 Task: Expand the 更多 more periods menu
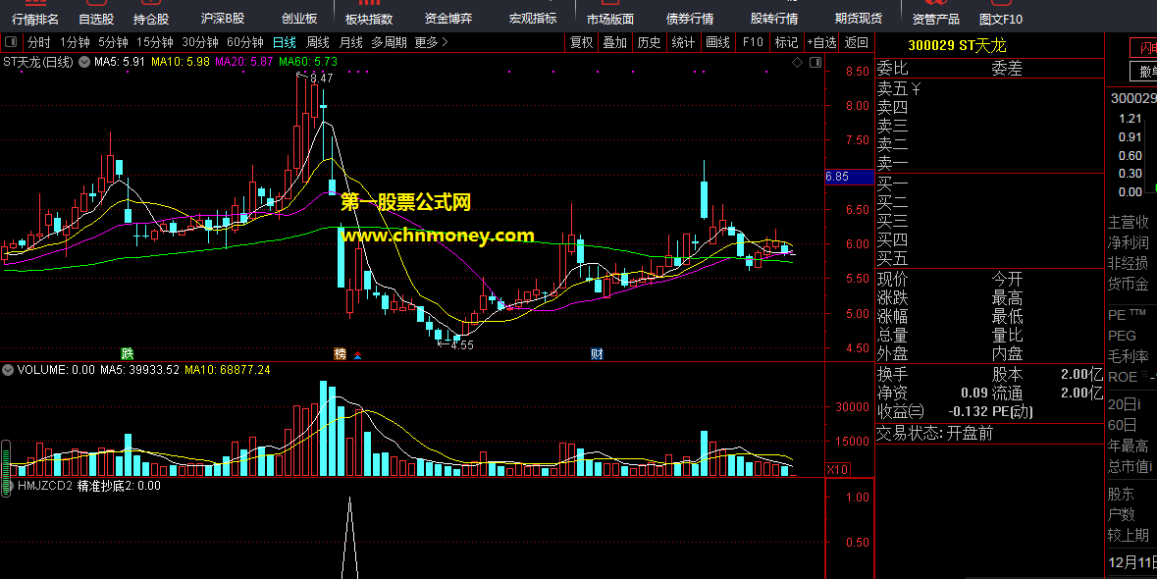(x=431, y=43)
